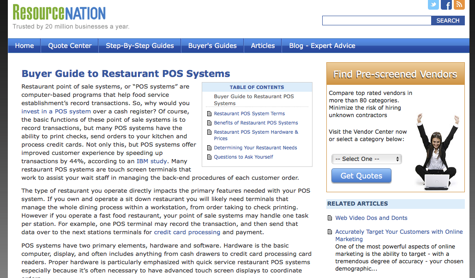Click document icon beside Web Video Dos and Donts

click(330, 218)
